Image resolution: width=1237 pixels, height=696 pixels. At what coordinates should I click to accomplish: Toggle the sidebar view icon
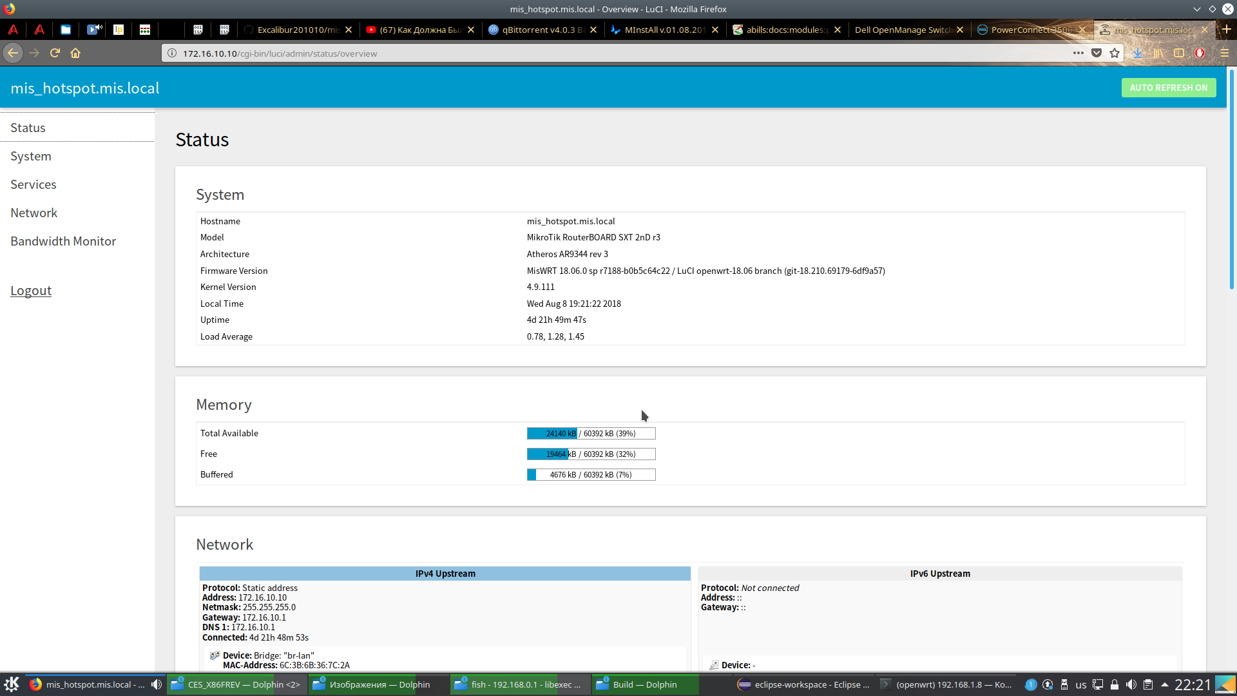pyautogui.click(x=1179, y=53)
